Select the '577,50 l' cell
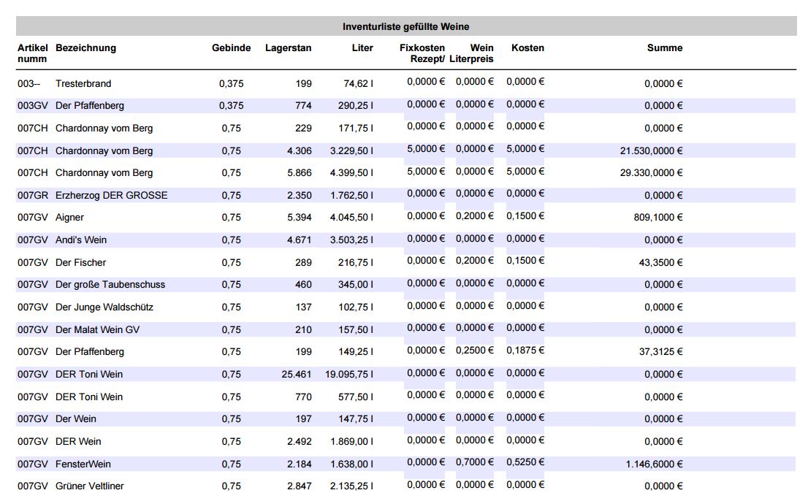 [x=356, y=397]
